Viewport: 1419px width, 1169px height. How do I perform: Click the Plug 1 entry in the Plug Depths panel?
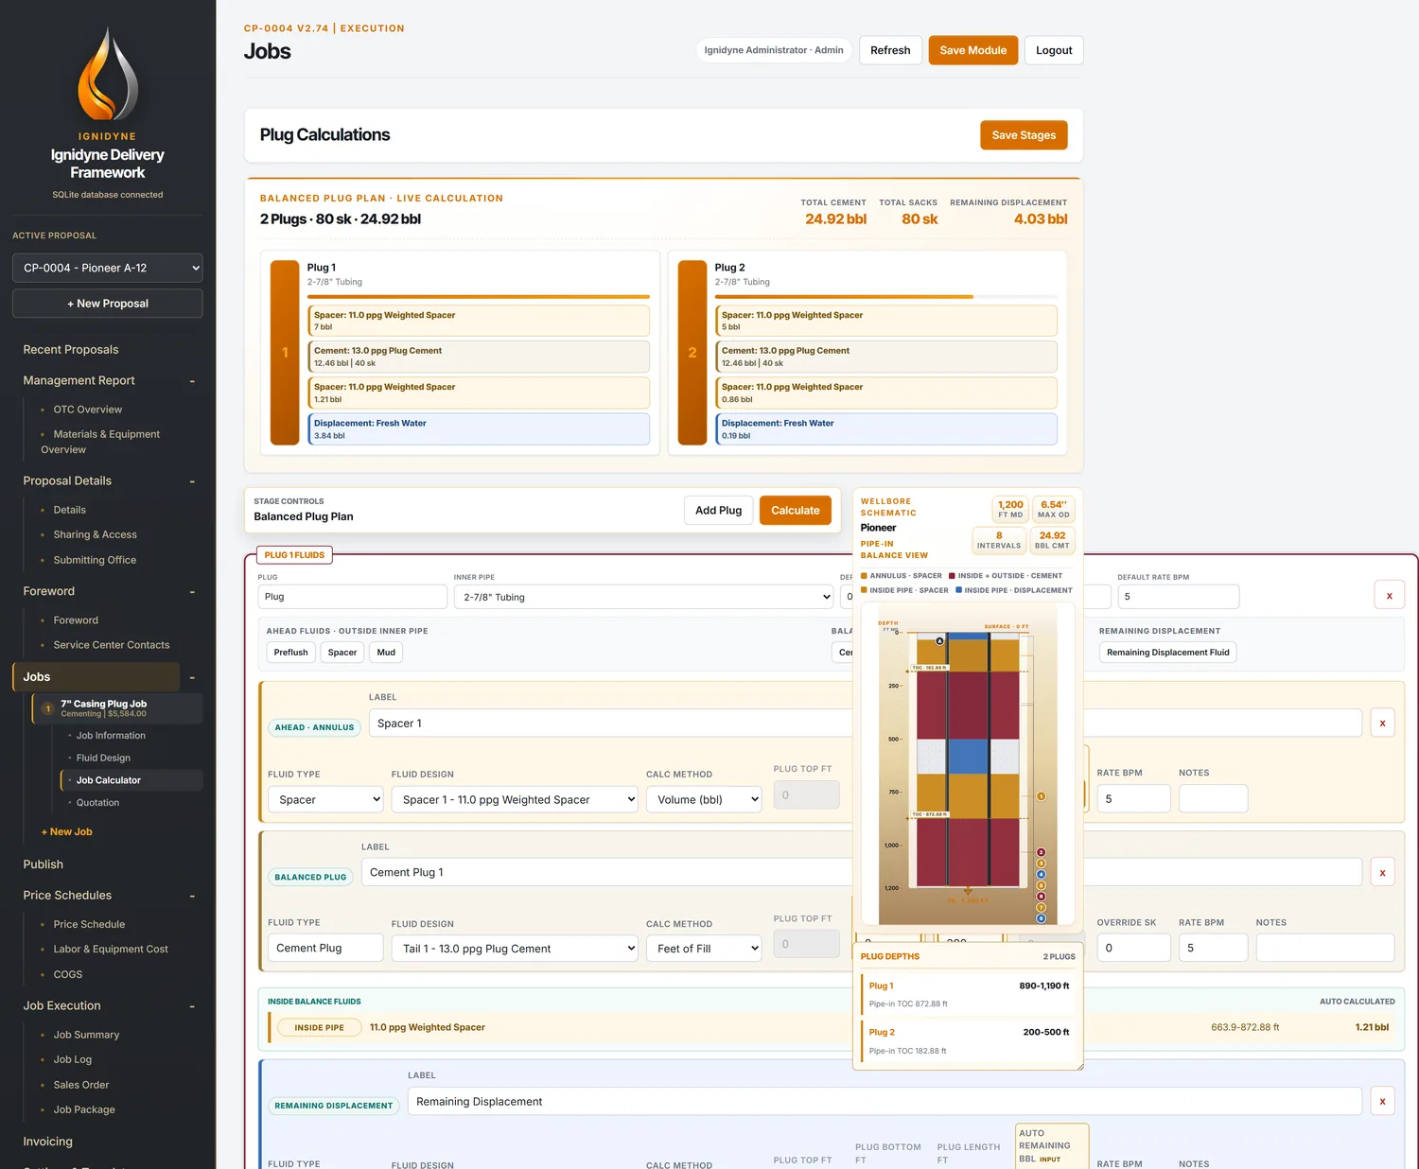click(969, 994)
